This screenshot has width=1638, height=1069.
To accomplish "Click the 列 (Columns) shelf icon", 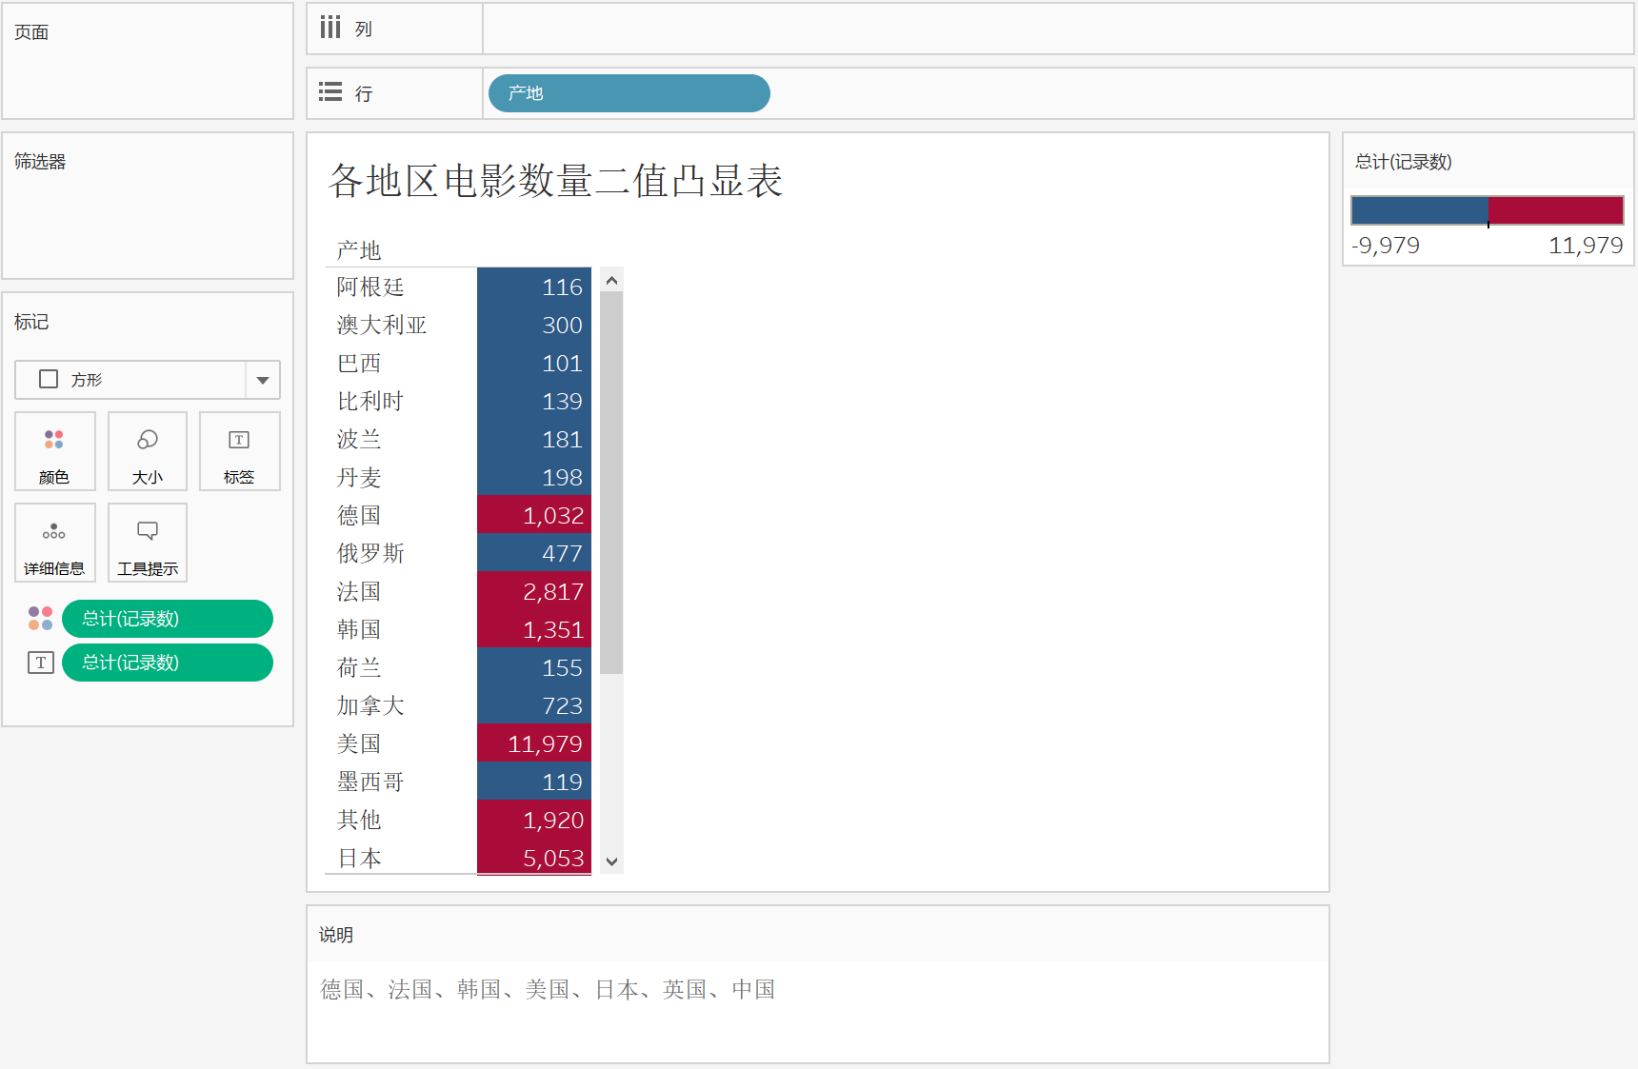I will 330,26.
